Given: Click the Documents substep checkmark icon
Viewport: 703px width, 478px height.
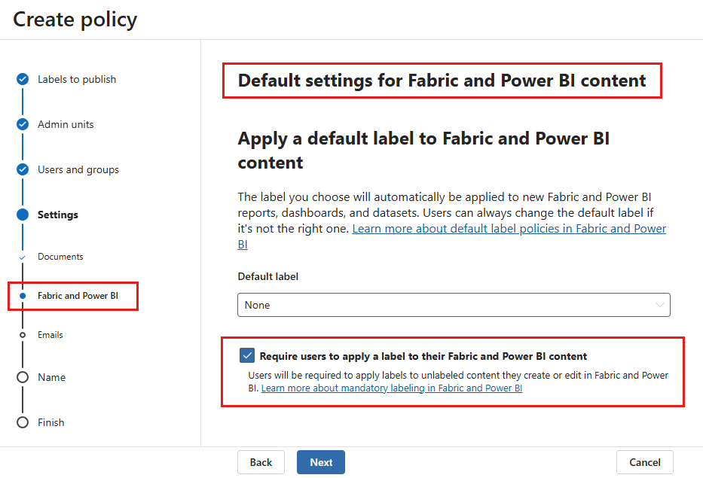Looking at the screenshot, I should [23, 257].
